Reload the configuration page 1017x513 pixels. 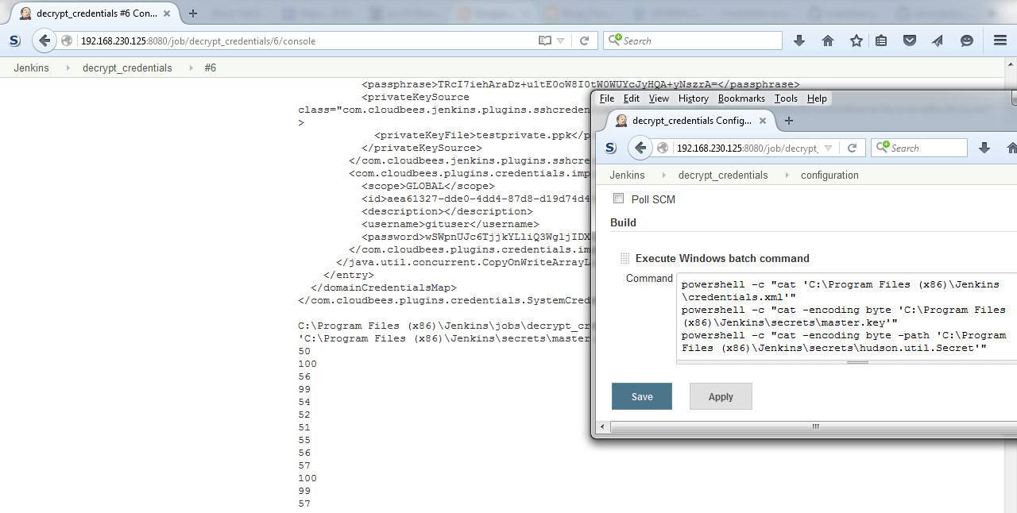(852, 148)
